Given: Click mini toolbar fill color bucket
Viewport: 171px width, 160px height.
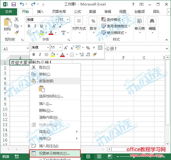Looking at the screenshot, I should click(x=53, y=54).
